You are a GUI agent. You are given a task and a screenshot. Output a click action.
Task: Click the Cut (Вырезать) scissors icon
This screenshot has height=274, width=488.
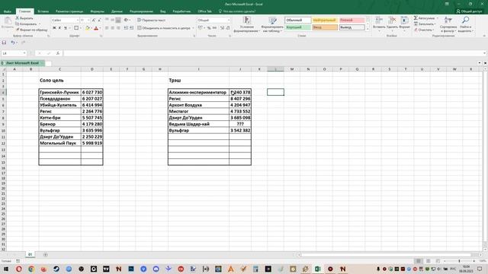pyautogui.click(x=18, y=18)
